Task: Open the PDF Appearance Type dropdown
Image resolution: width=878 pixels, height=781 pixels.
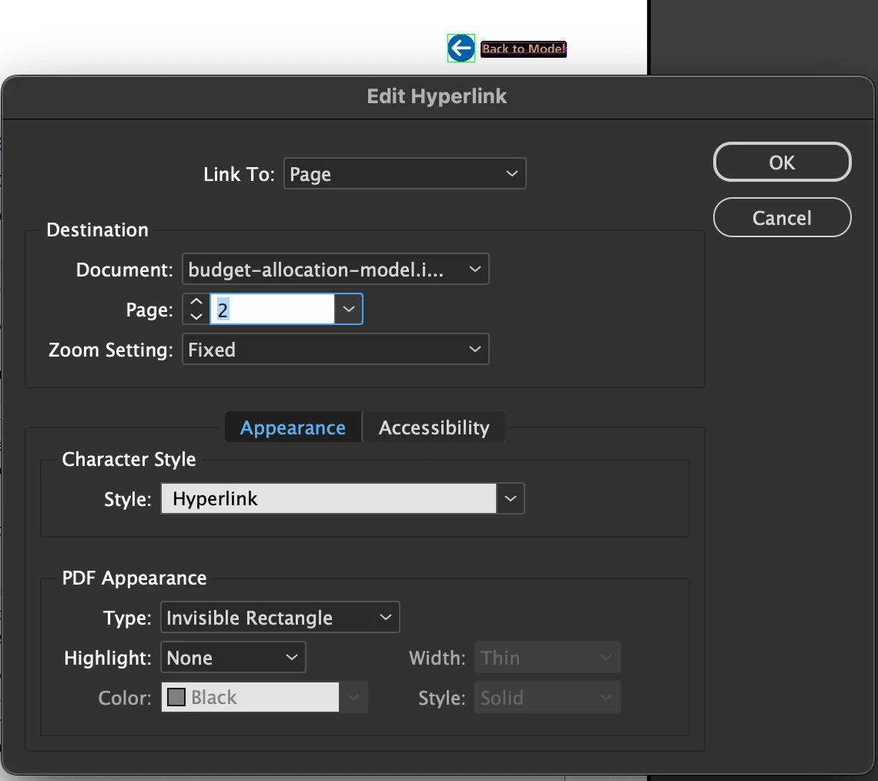Action: pos(280,618)
